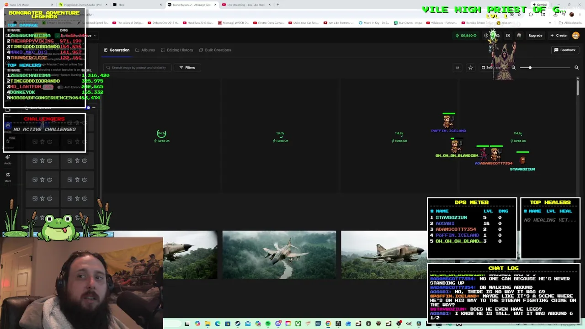The image size is (585, 329).
Task: View the 101,840 credits balance
Action: click(466, 36)
